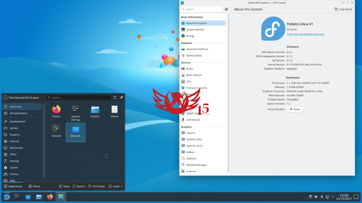Open the Utilities category
The image size is (362, 203).
22,174
